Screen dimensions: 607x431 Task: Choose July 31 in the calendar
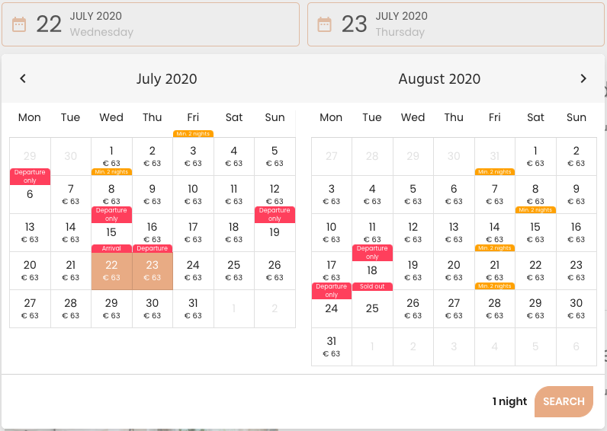(193, 309)
